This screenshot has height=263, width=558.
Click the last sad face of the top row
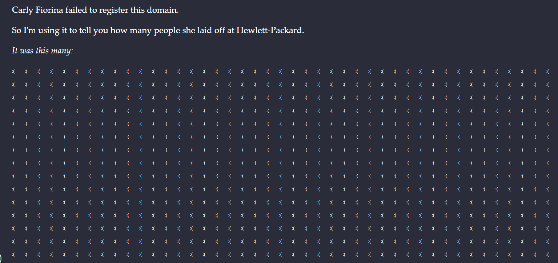tap(547, 72)
